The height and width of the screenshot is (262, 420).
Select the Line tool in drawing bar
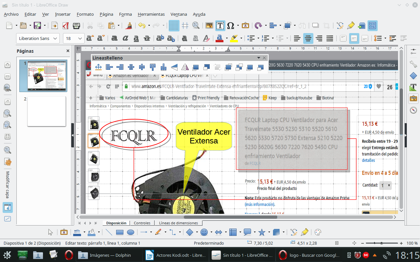pyautogui.click(x=109, y=232)
